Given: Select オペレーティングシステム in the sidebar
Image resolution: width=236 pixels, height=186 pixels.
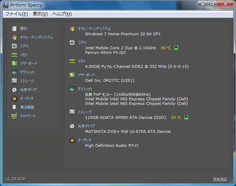Looking at the screenshot, I should coord(36,37).
